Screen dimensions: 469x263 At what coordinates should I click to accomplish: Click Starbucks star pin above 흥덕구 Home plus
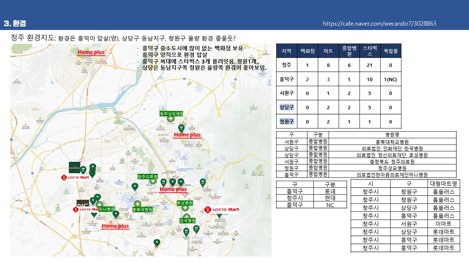116,214
